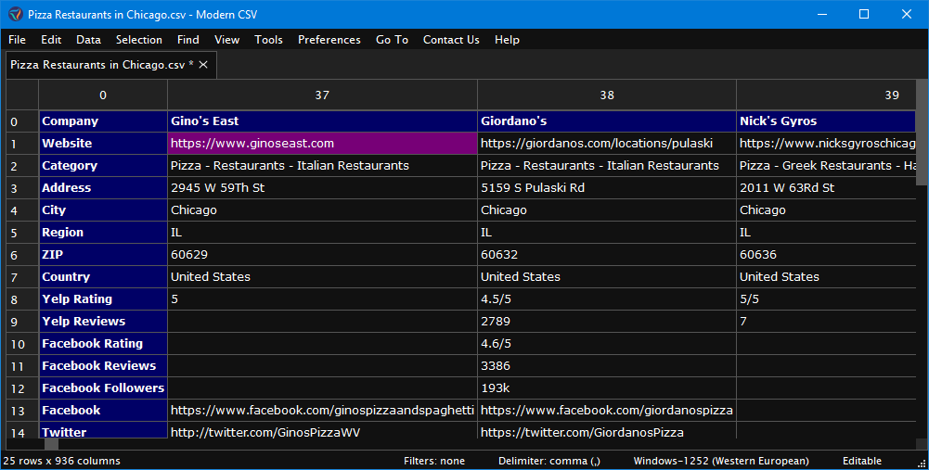929x470 pixels.
Task: Select the https://www.ginoseast.com cell
Action: pyautogui.click(x=322, y=144)
